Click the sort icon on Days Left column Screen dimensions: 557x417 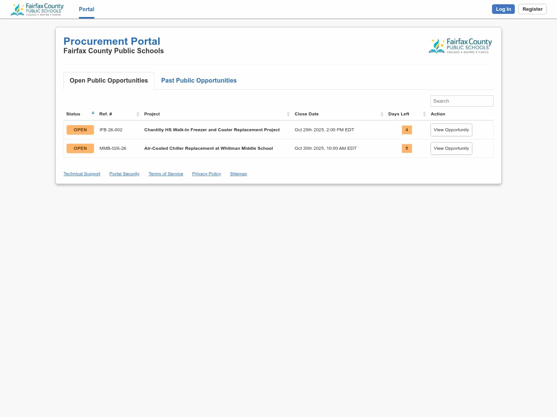click(424, 114)
